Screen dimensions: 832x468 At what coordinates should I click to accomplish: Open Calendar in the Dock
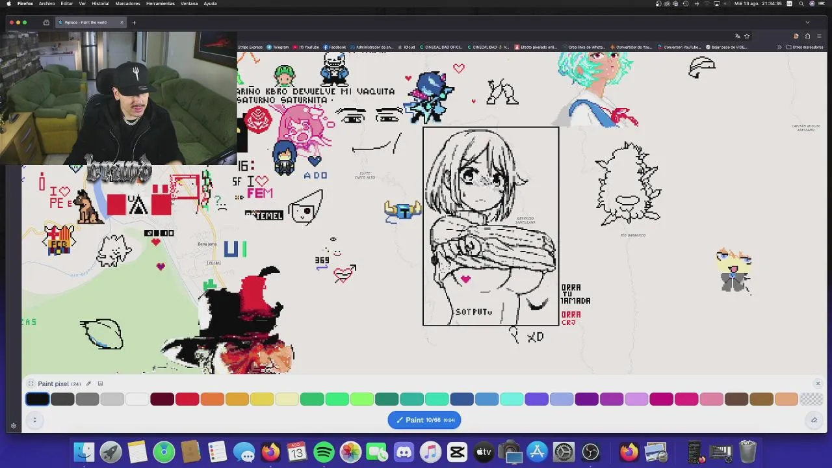[297, 452]
